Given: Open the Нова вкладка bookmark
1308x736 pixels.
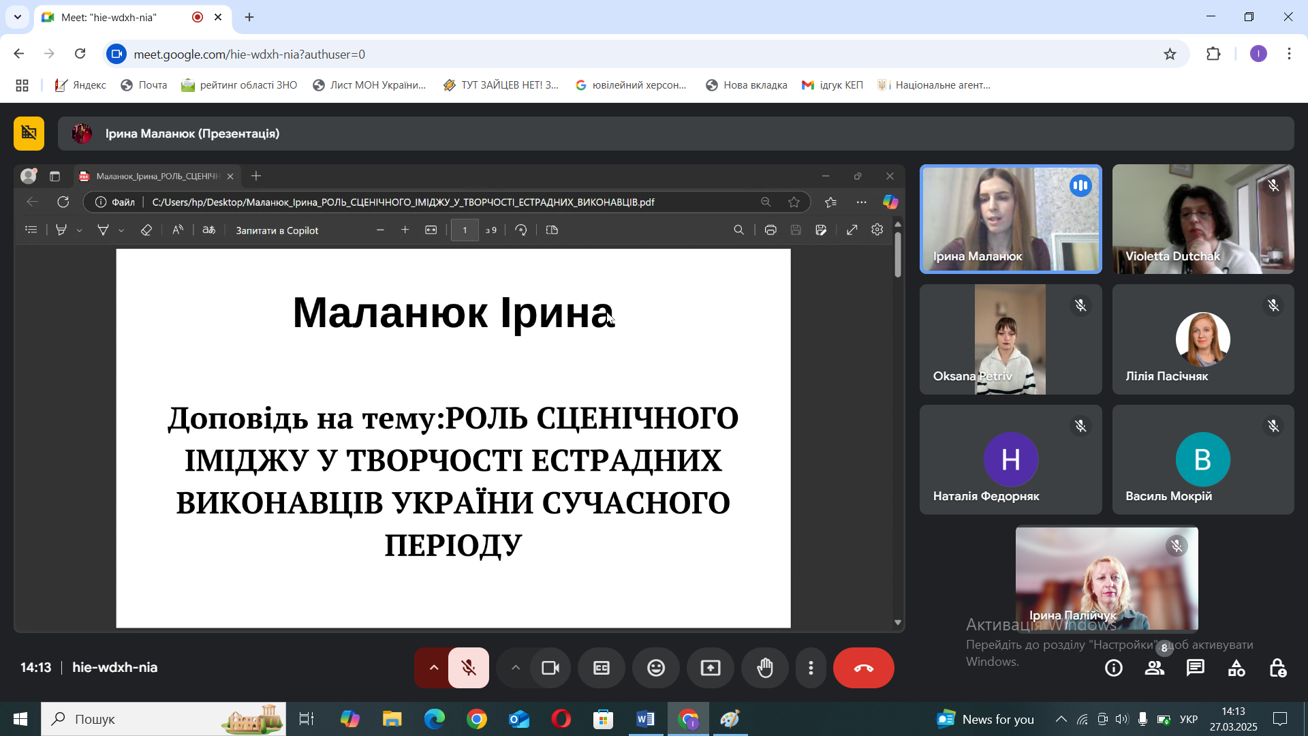Looking at the screenshot, I should [x=747, y=85].
